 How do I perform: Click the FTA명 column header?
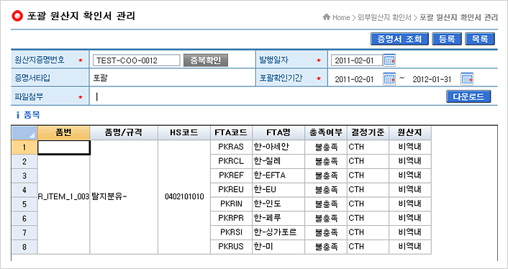[x=278, y=133]
